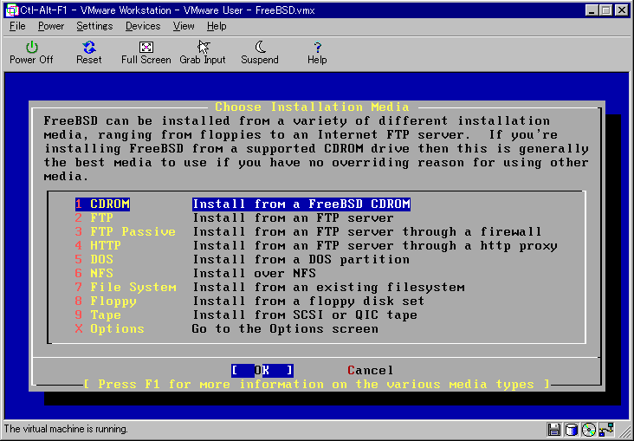Open the View menu
The height and width of the screenshot is (441, 634).
[x=184, y=26]
